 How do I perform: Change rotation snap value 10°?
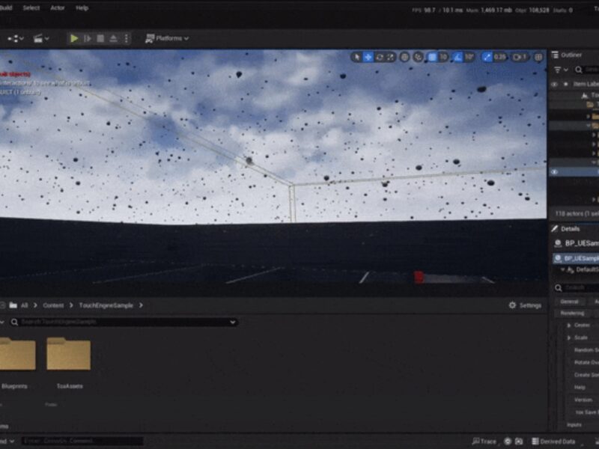point(469,58)
